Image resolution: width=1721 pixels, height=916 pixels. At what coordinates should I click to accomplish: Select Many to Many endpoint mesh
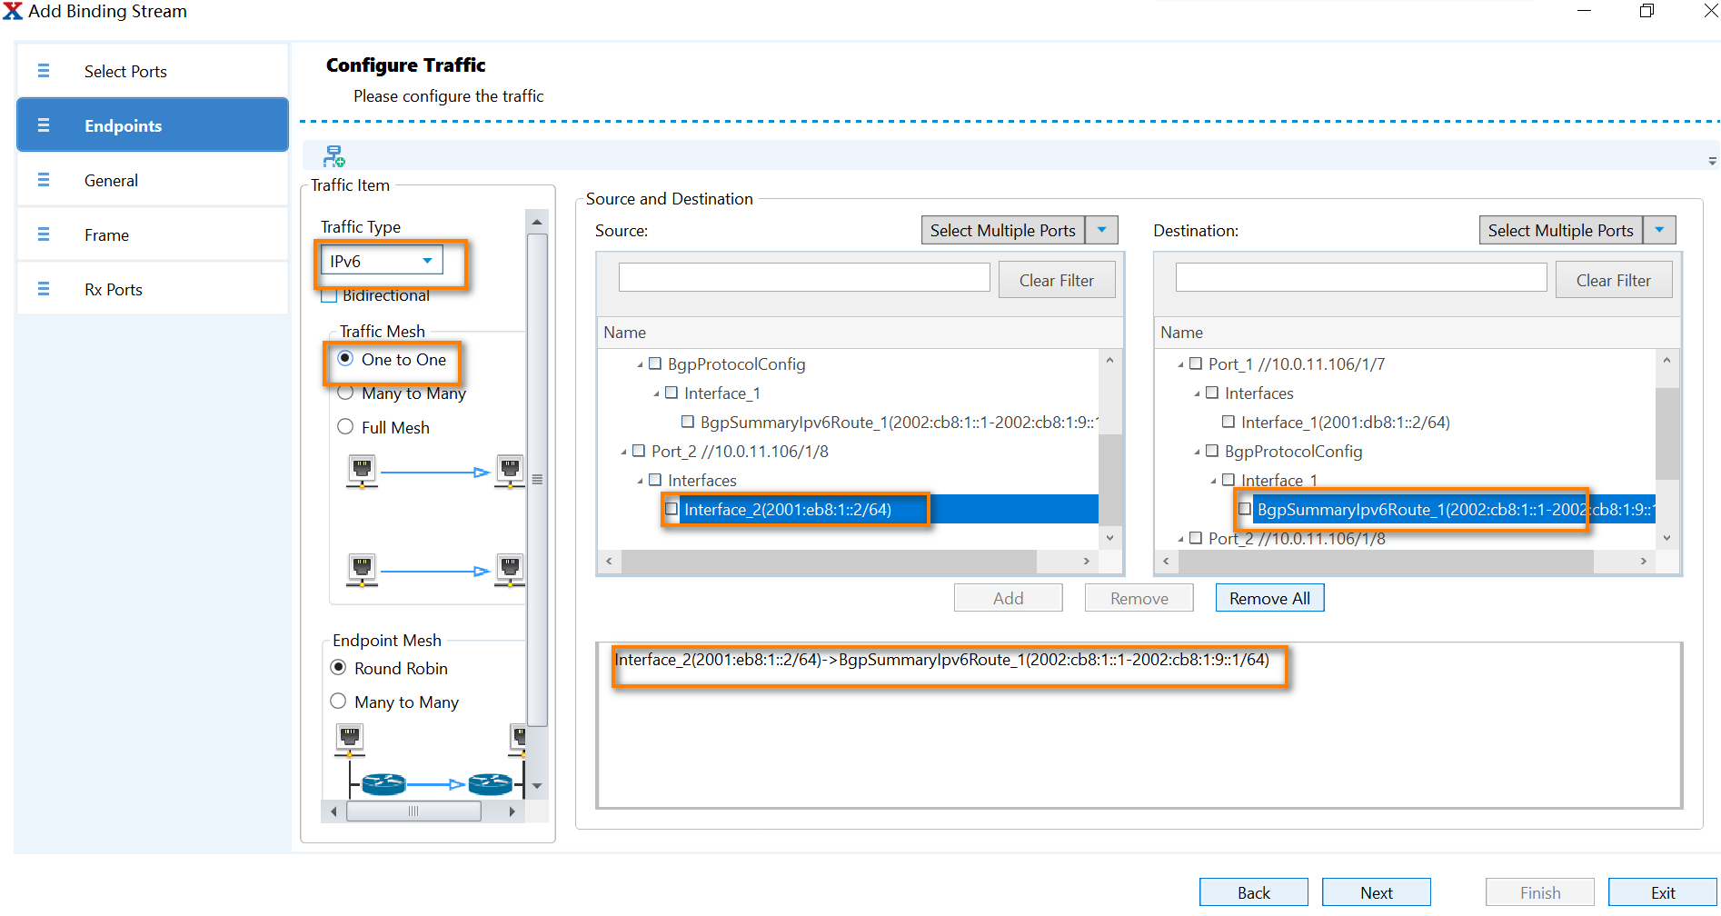tap(338, 702)
